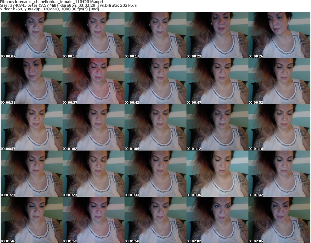Click the 00:02:05 timestamp label
Viewport: 311px width, 243px height.
pos(255,241)
